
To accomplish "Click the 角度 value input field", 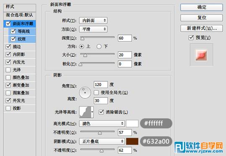I will (101, 84).
